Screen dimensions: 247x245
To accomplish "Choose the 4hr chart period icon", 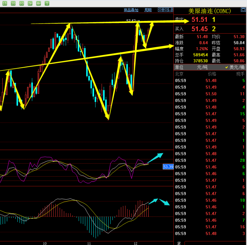I will pos(39,3).
